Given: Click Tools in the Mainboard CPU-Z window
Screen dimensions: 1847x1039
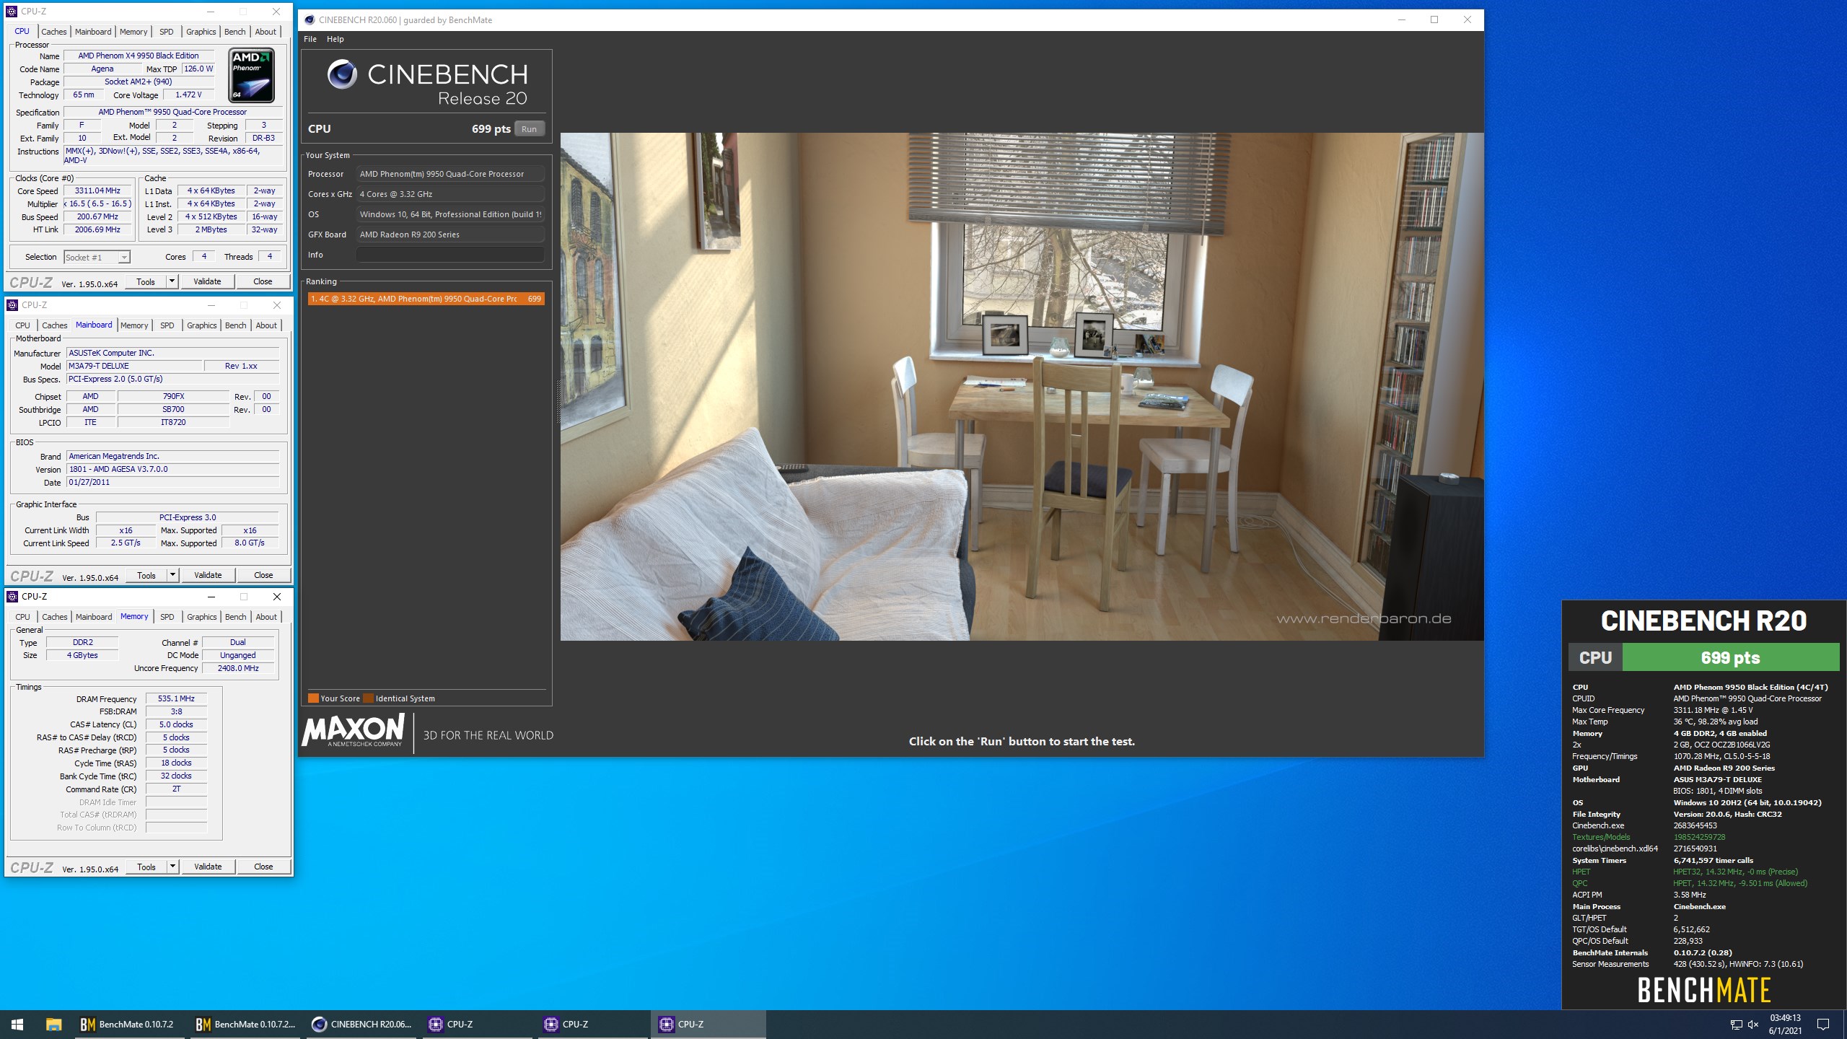Looking at the screenshot, I should tap(146, 575).
